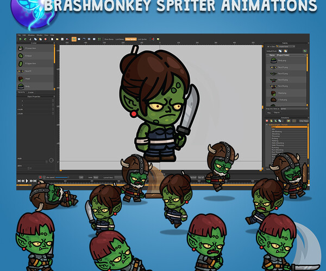The image size is (326, 271).
Task: Select L Foot.png in Palette file list
Action: pos(286,100)
